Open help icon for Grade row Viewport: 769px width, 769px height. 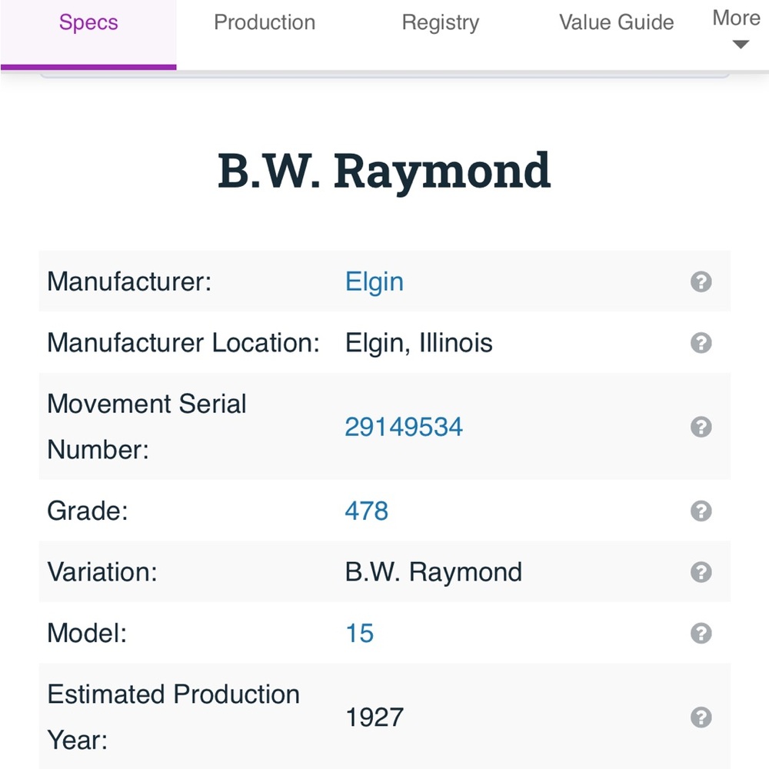[x=701, y=511]
